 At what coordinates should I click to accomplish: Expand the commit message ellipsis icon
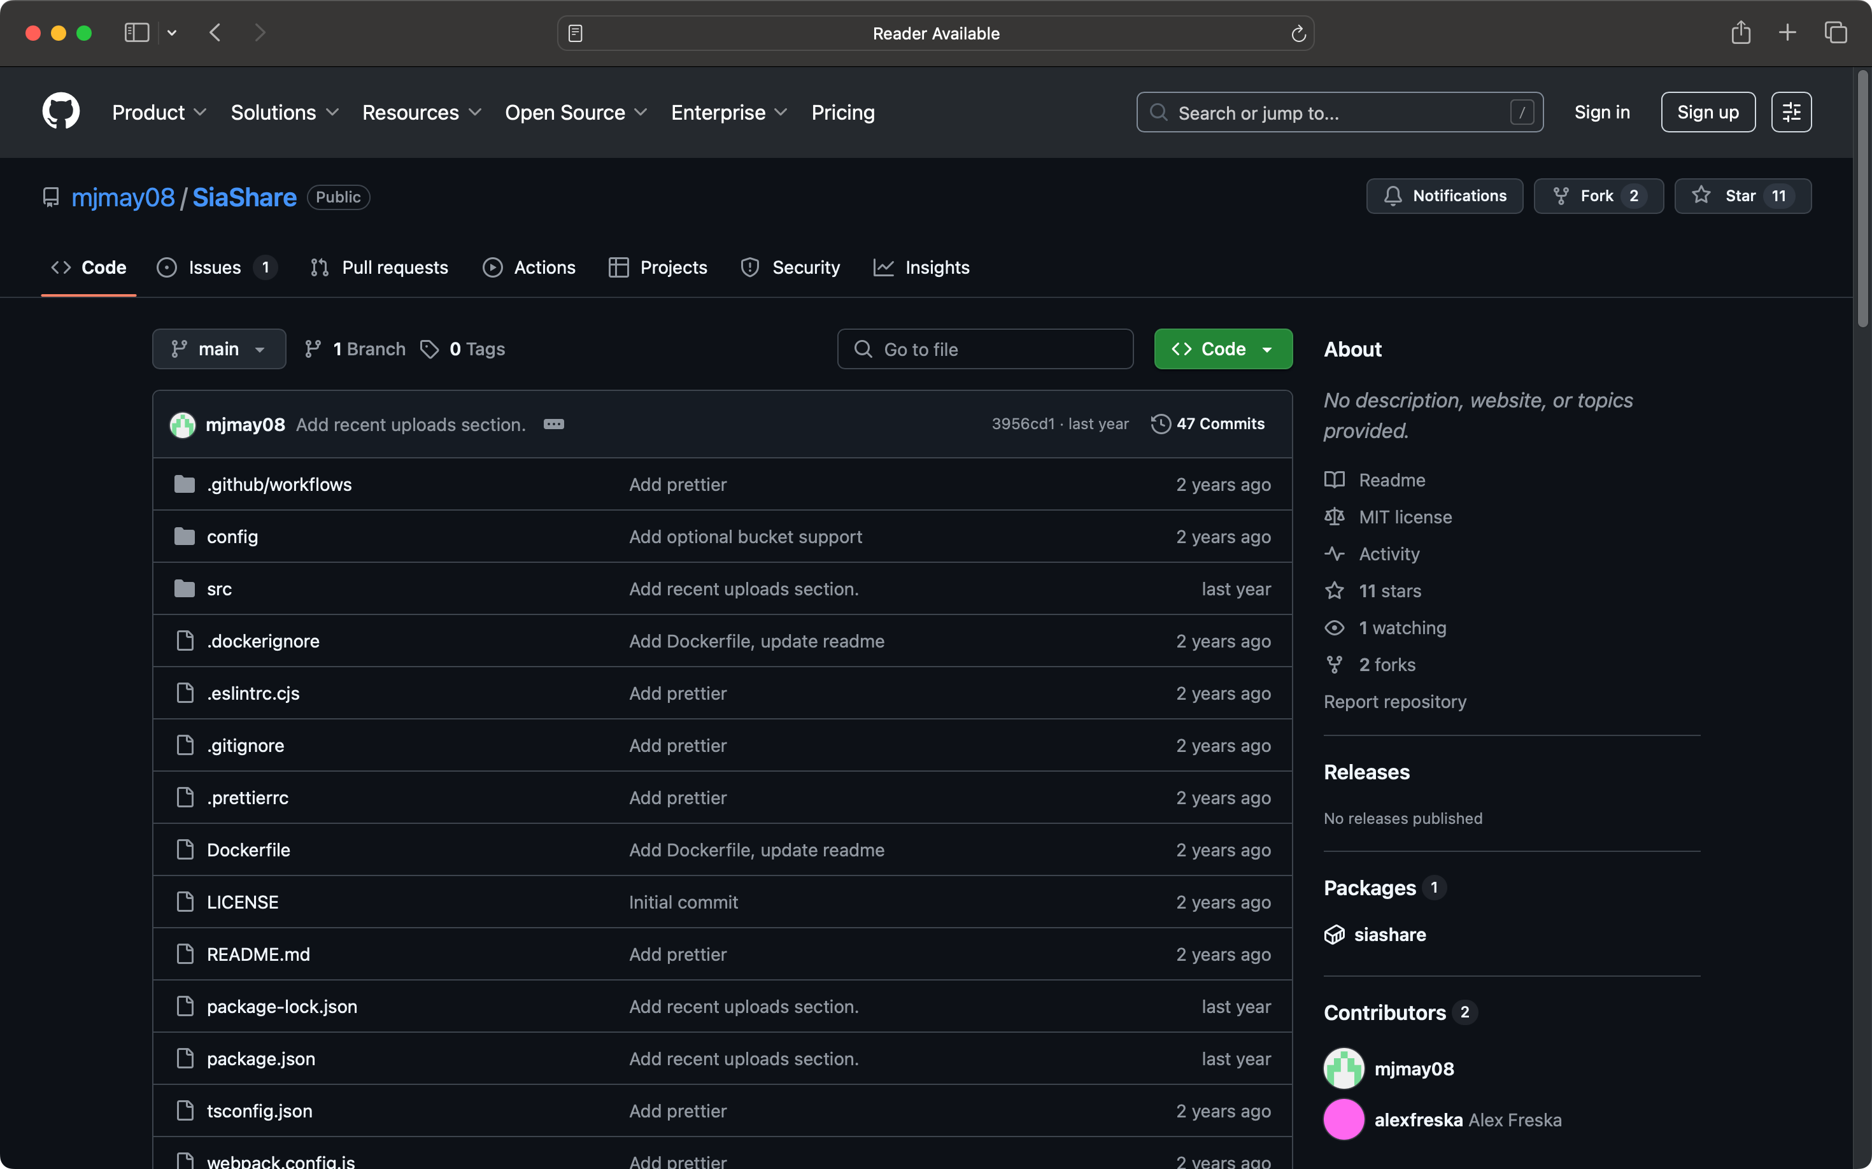[x=553, y=423]
